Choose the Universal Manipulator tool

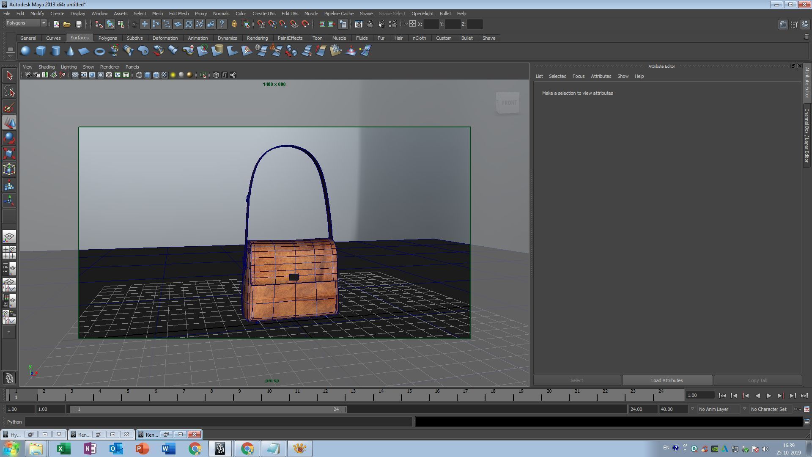coord(9,170)
